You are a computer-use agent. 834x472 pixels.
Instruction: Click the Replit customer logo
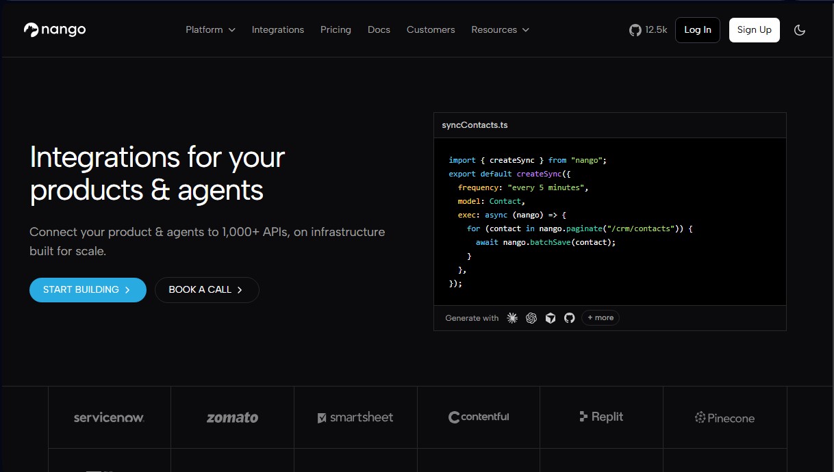coord(601,417)
